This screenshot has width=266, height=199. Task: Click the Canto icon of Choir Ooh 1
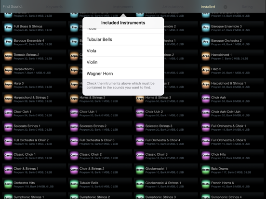coord(8,113)
